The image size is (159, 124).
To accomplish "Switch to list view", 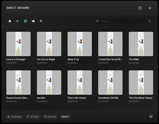I will [x=33, y=21].
